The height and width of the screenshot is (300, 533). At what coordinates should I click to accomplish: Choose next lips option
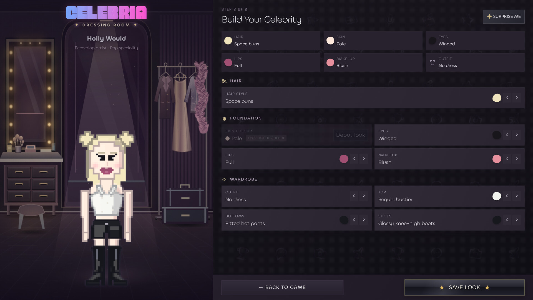point(364,159)
